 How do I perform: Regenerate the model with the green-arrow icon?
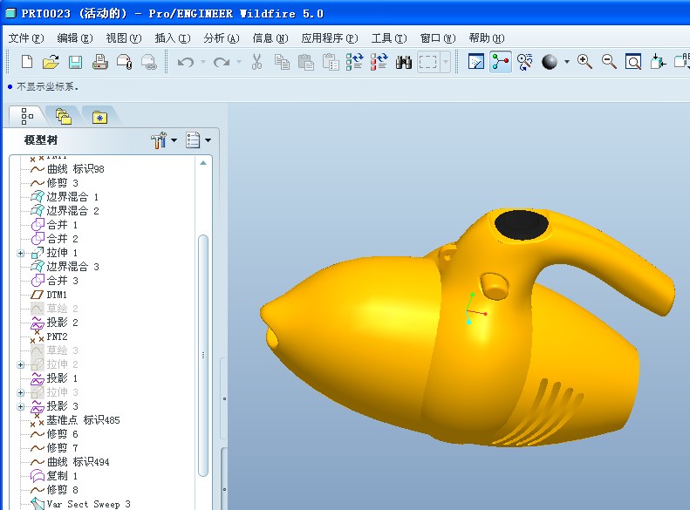click(x=354, y=62)
